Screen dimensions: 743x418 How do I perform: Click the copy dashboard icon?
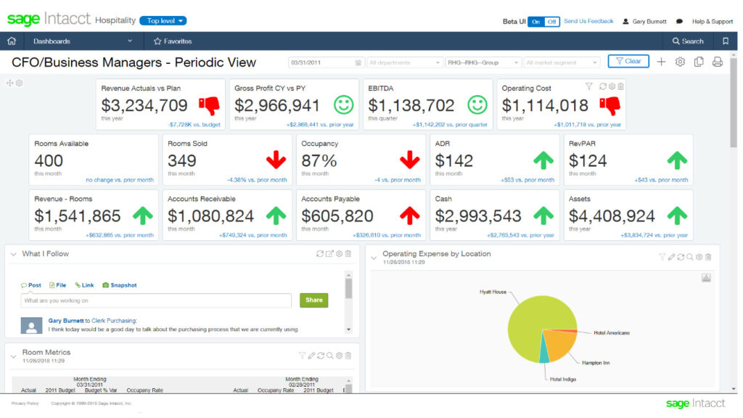[x=699, y=62]
